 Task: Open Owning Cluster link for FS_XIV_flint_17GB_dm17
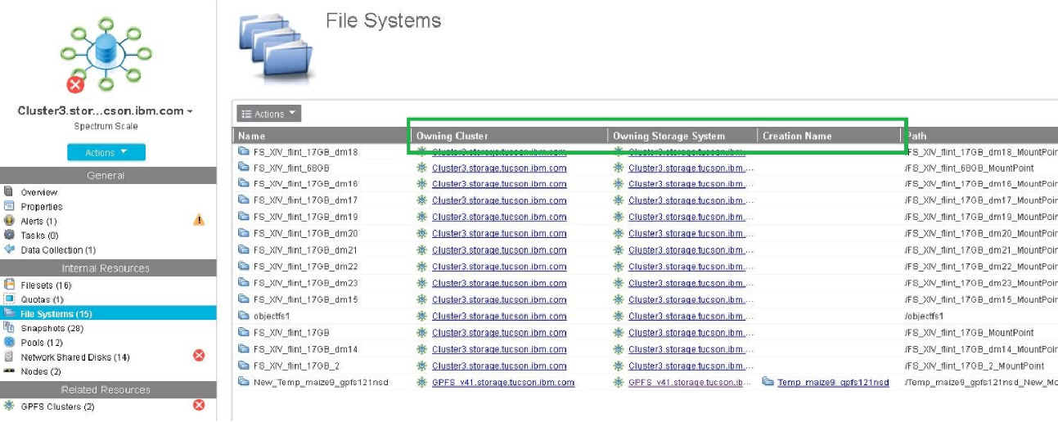point(499,200)
